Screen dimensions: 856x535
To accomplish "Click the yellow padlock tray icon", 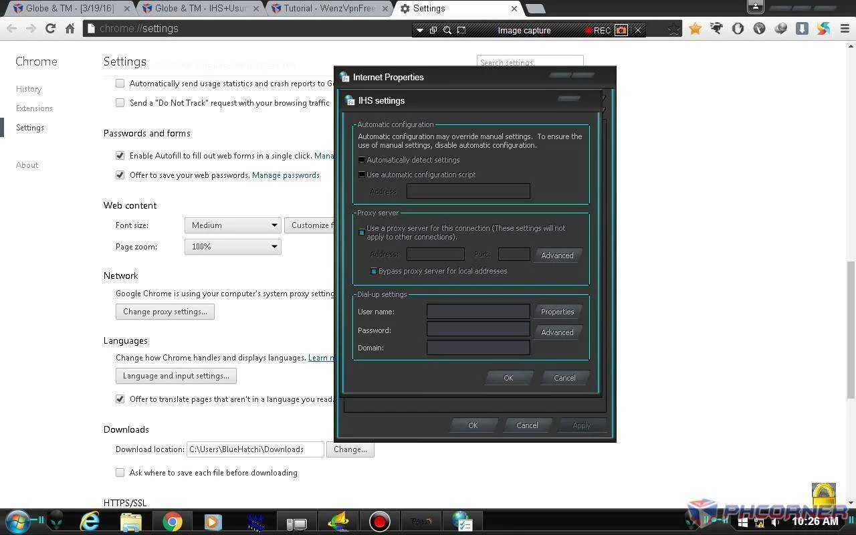I will click(824, 496).
